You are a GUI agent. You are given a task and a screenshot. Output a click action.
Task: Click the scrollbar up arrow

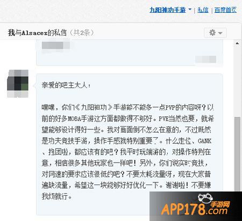(x=237, y=43)
